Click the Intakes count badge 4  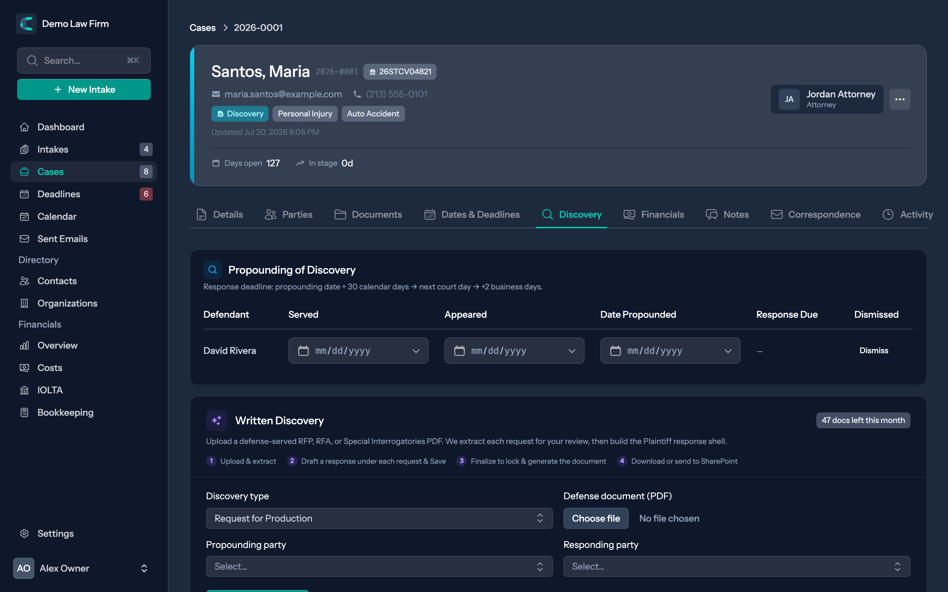[x=146, y=150]
